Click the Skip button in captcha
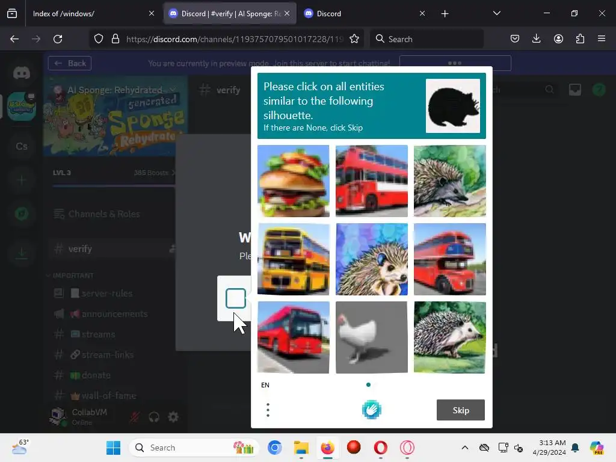The image size is (616, 462). click(460, 410)
